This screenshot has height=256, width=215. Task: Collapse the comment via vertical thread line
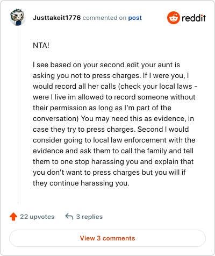pyautogui.click(x=18, y=115)
